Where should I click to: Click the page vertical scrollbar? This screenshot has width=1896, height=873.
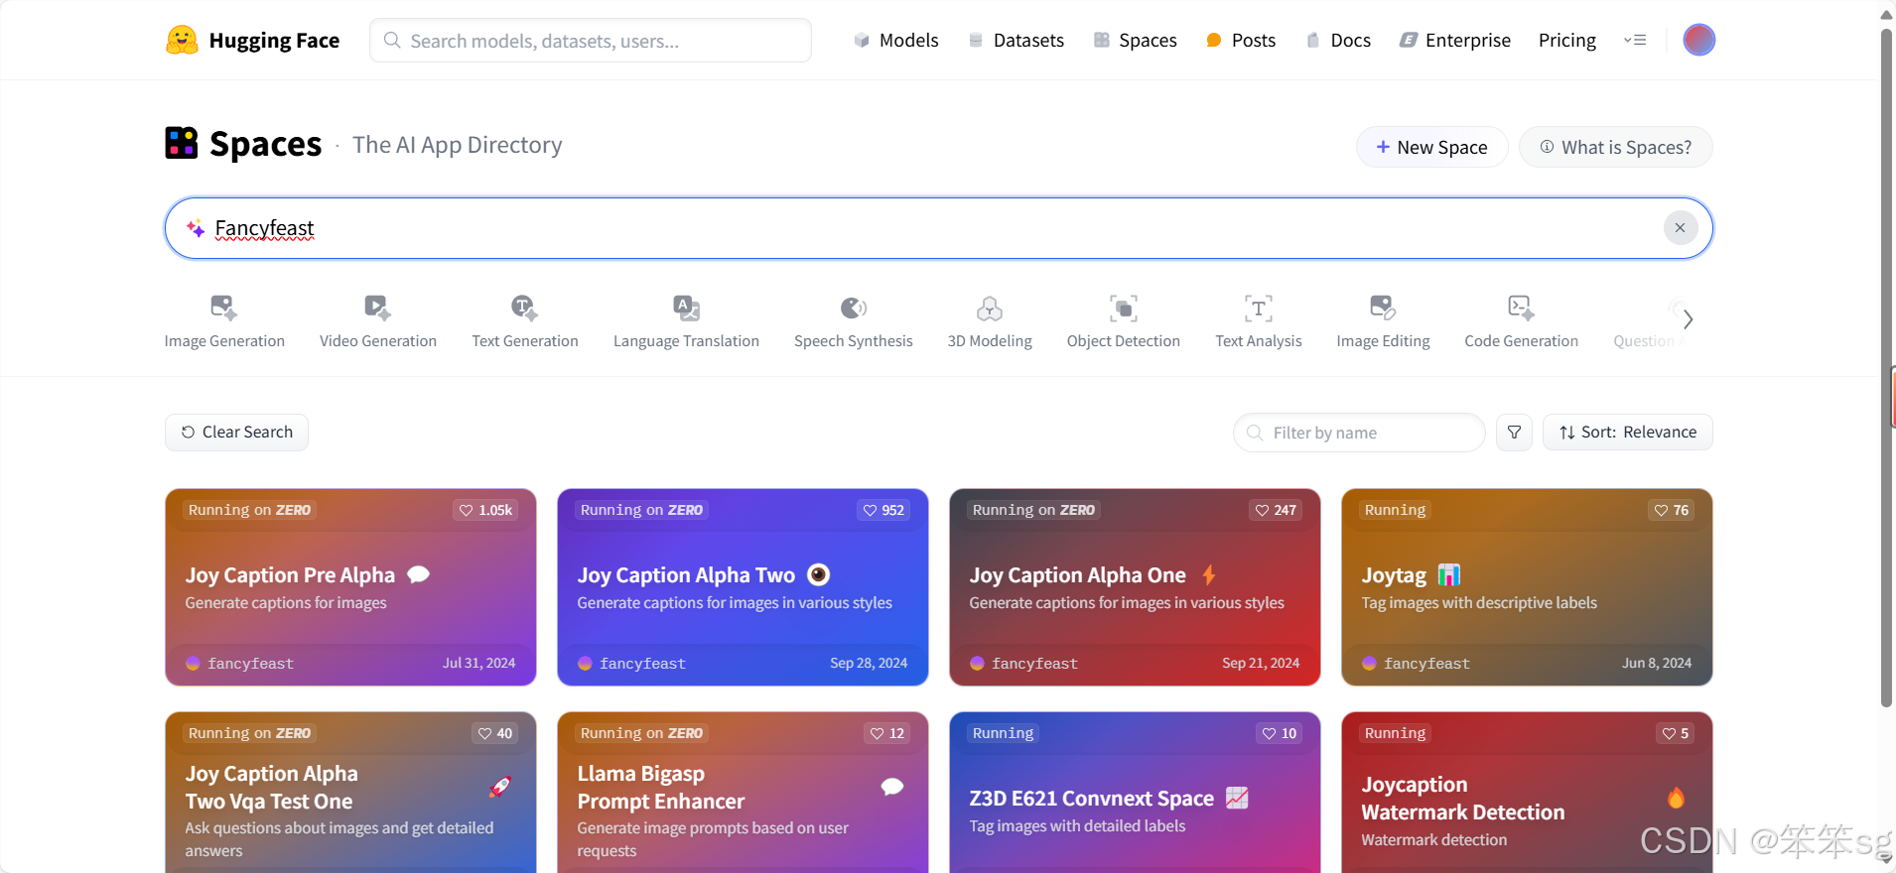pos(1886,367)
